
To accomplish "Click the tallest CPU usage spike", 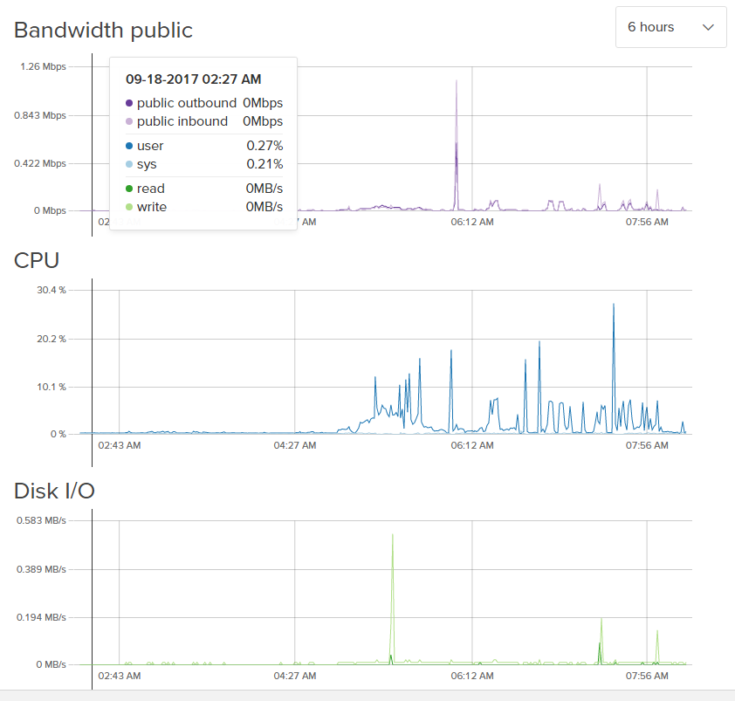I will click(x=614, y=306).
